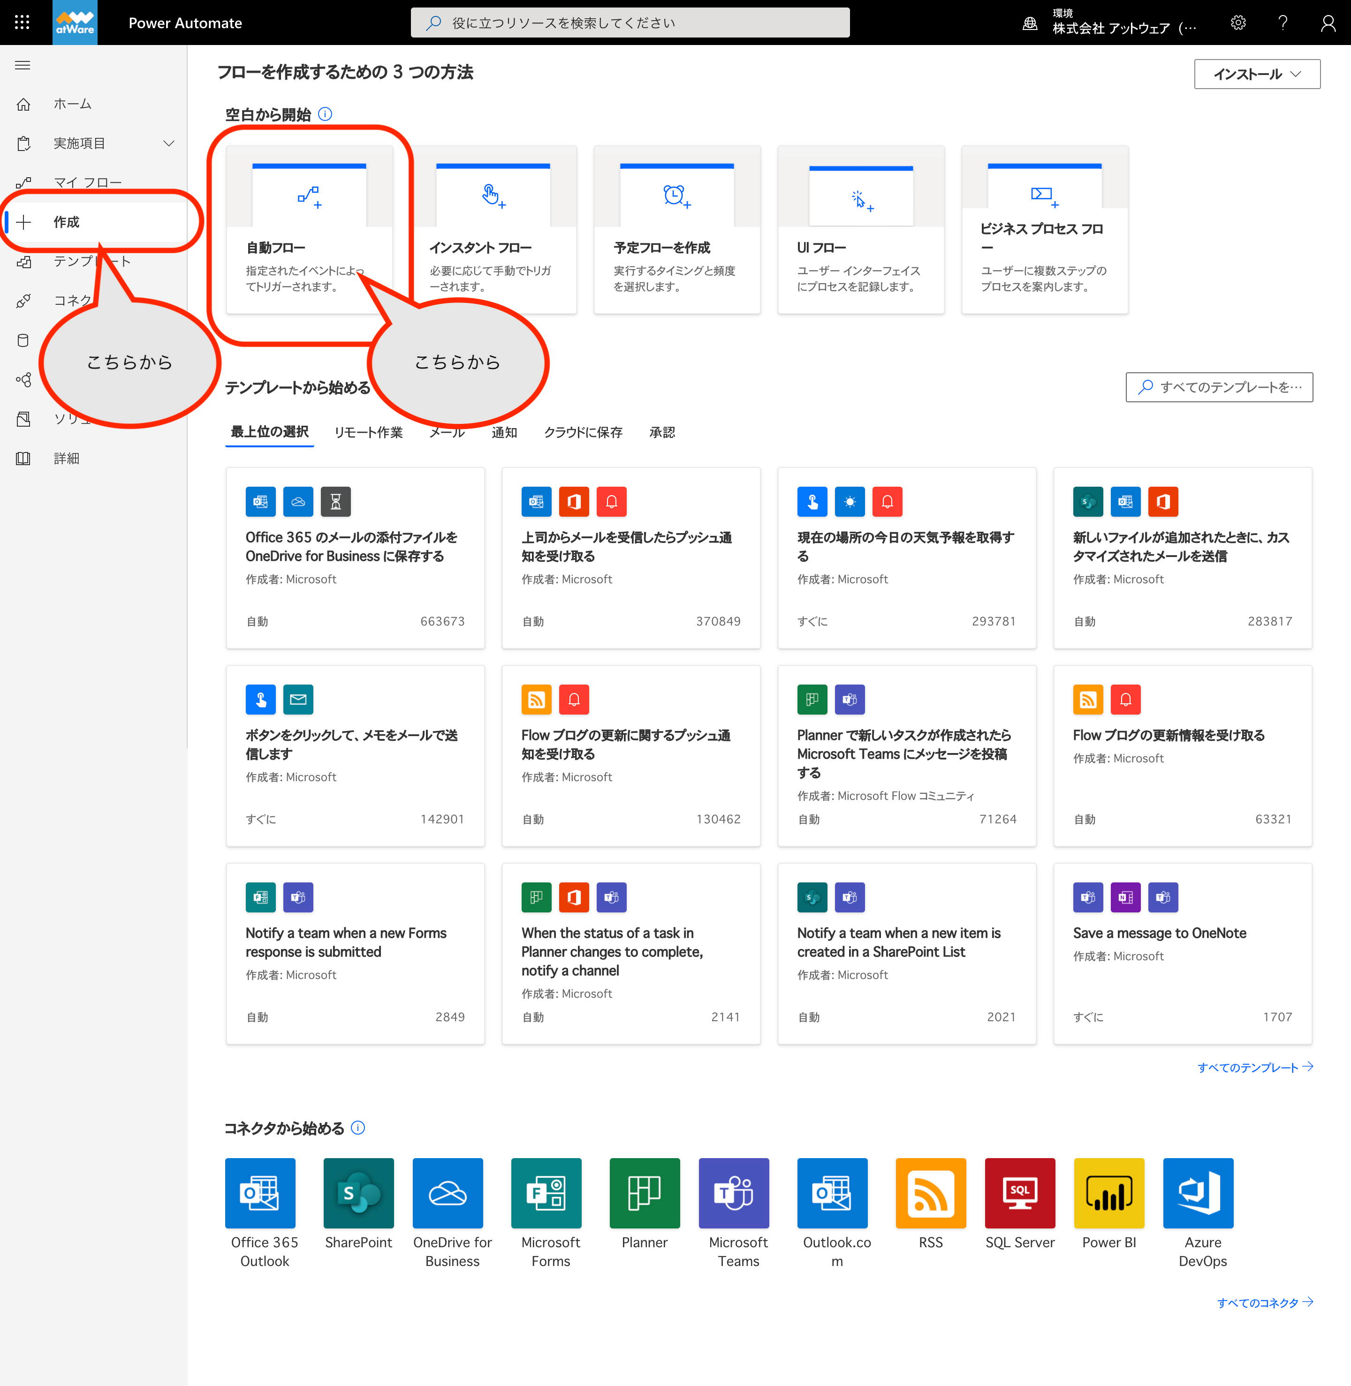Collapse the sidebar hamburger menu
This screenshot has height=1386, width=1351.
(x=23, y=65)
